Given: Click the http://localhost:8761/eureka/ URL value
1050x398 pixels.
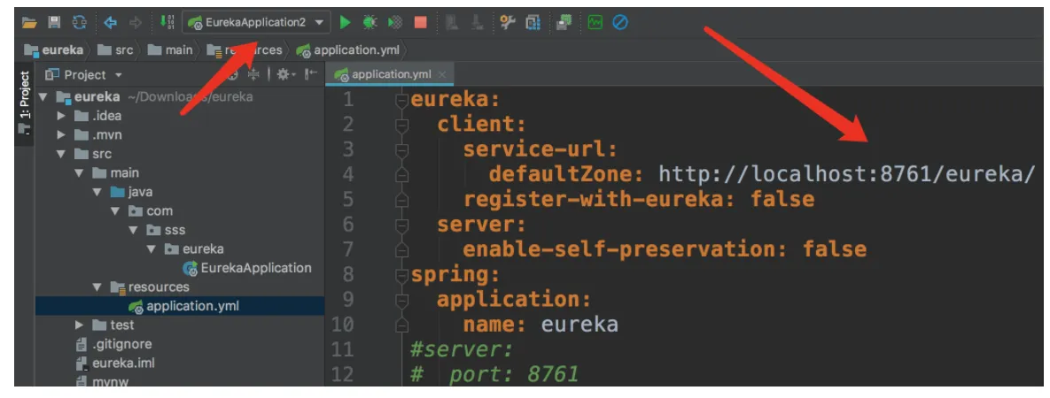Looking at the screenshot, I should point(847,174).
